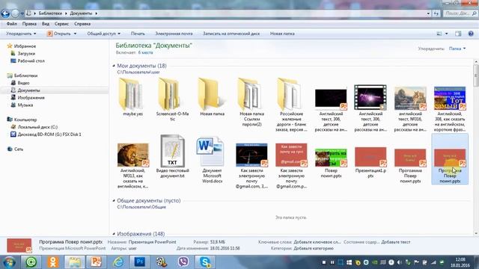Click Записать на оптический диск

coord(231,34)
